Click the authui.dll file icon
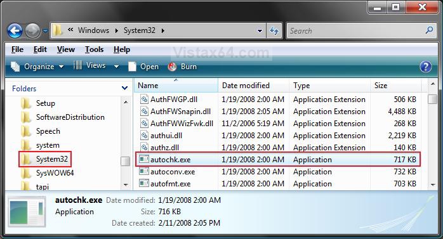The height and width of the screenshot is (239, 443). (144, 136)
